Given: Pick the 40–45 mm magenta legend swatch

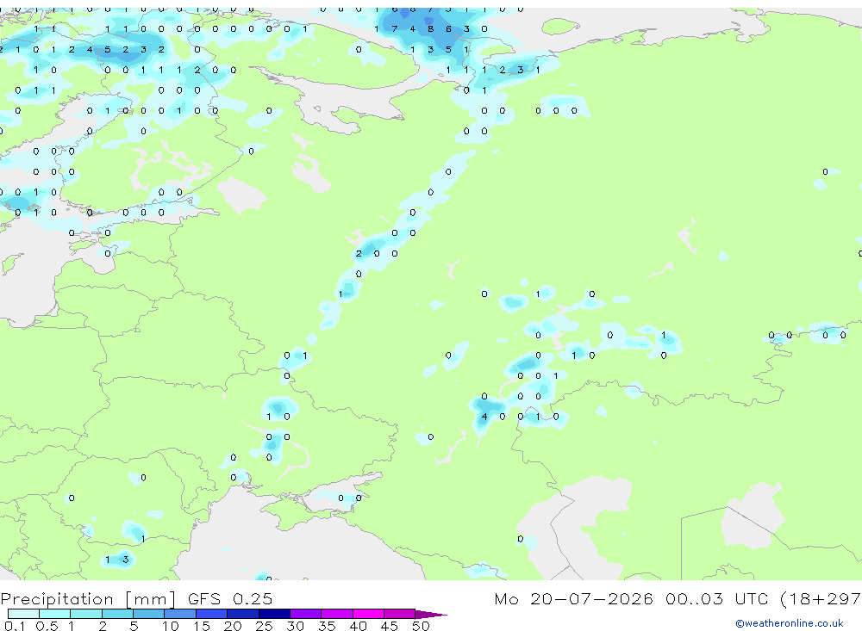Looking at the screenshot, I should (368, 614).
